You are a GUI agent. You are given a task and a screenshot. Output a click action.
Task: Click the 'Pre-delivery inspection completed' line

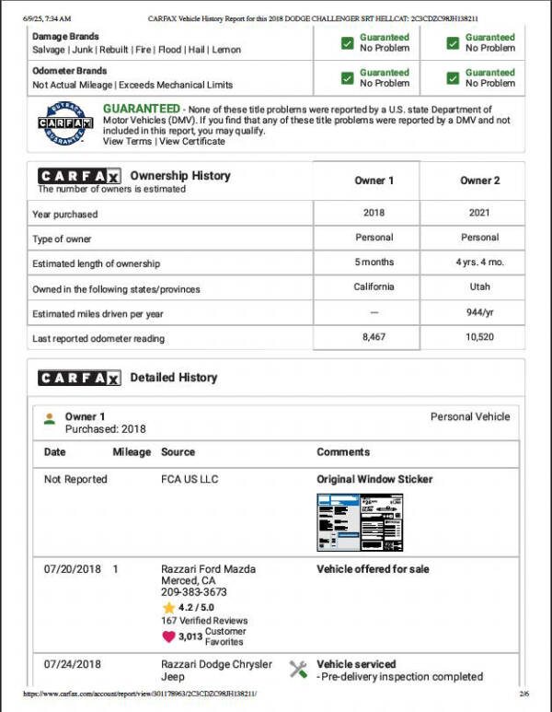pyautogui.click(x=399, y=677)
